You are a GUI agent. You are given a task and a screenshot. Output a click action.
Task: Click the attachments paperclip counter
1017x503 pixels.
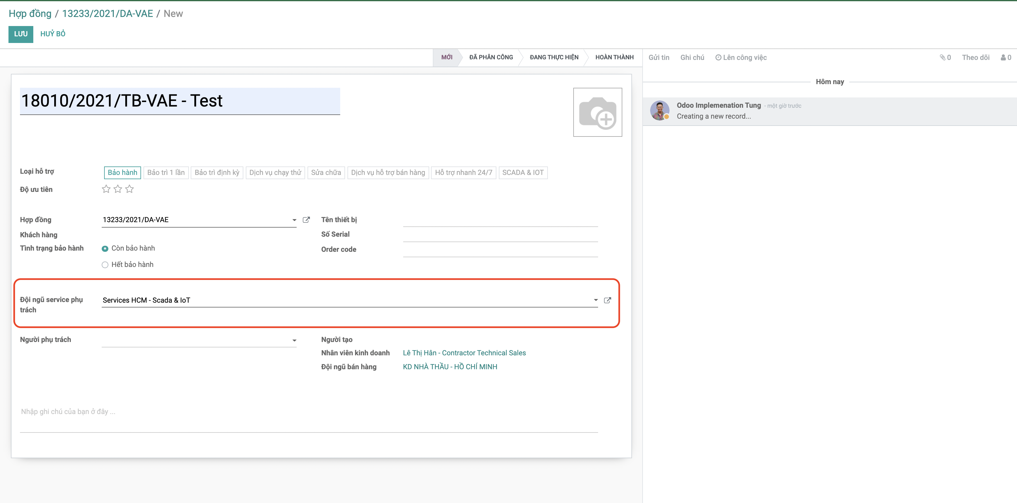click(945, 58)
